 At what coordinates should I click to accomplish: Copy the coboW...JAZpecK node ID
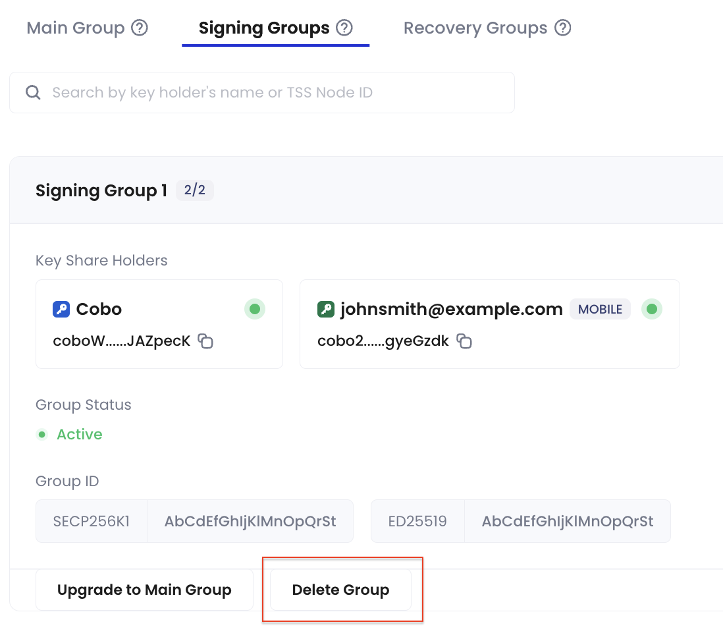coord(205,341)
